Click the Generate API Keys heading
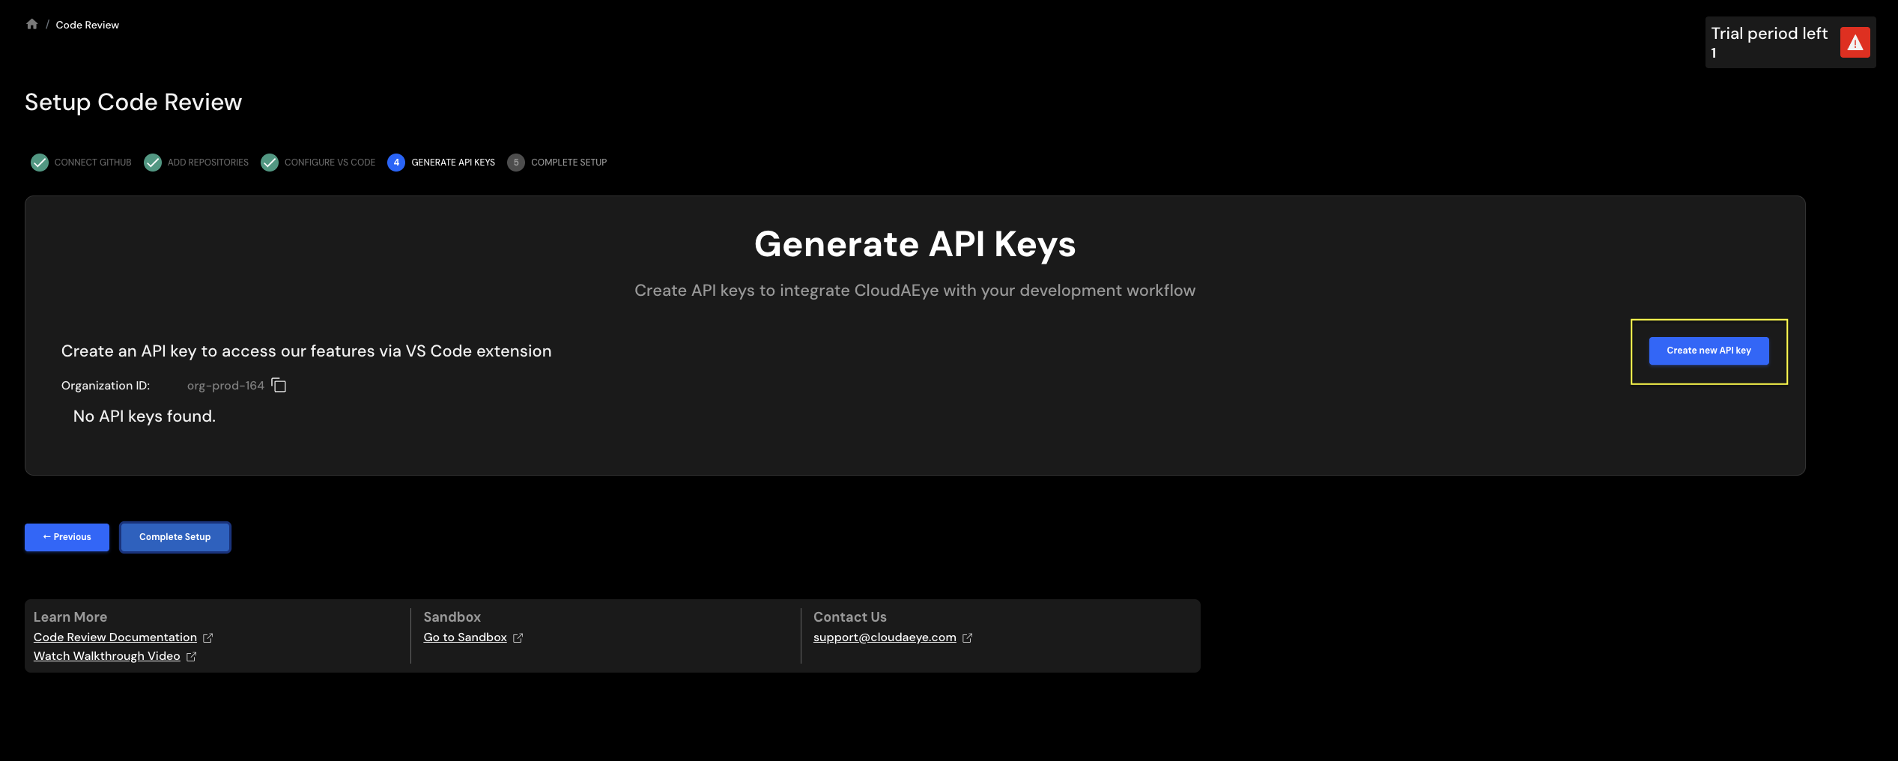This screenshot has height=761, width=1898. click(x=915, y=244)
